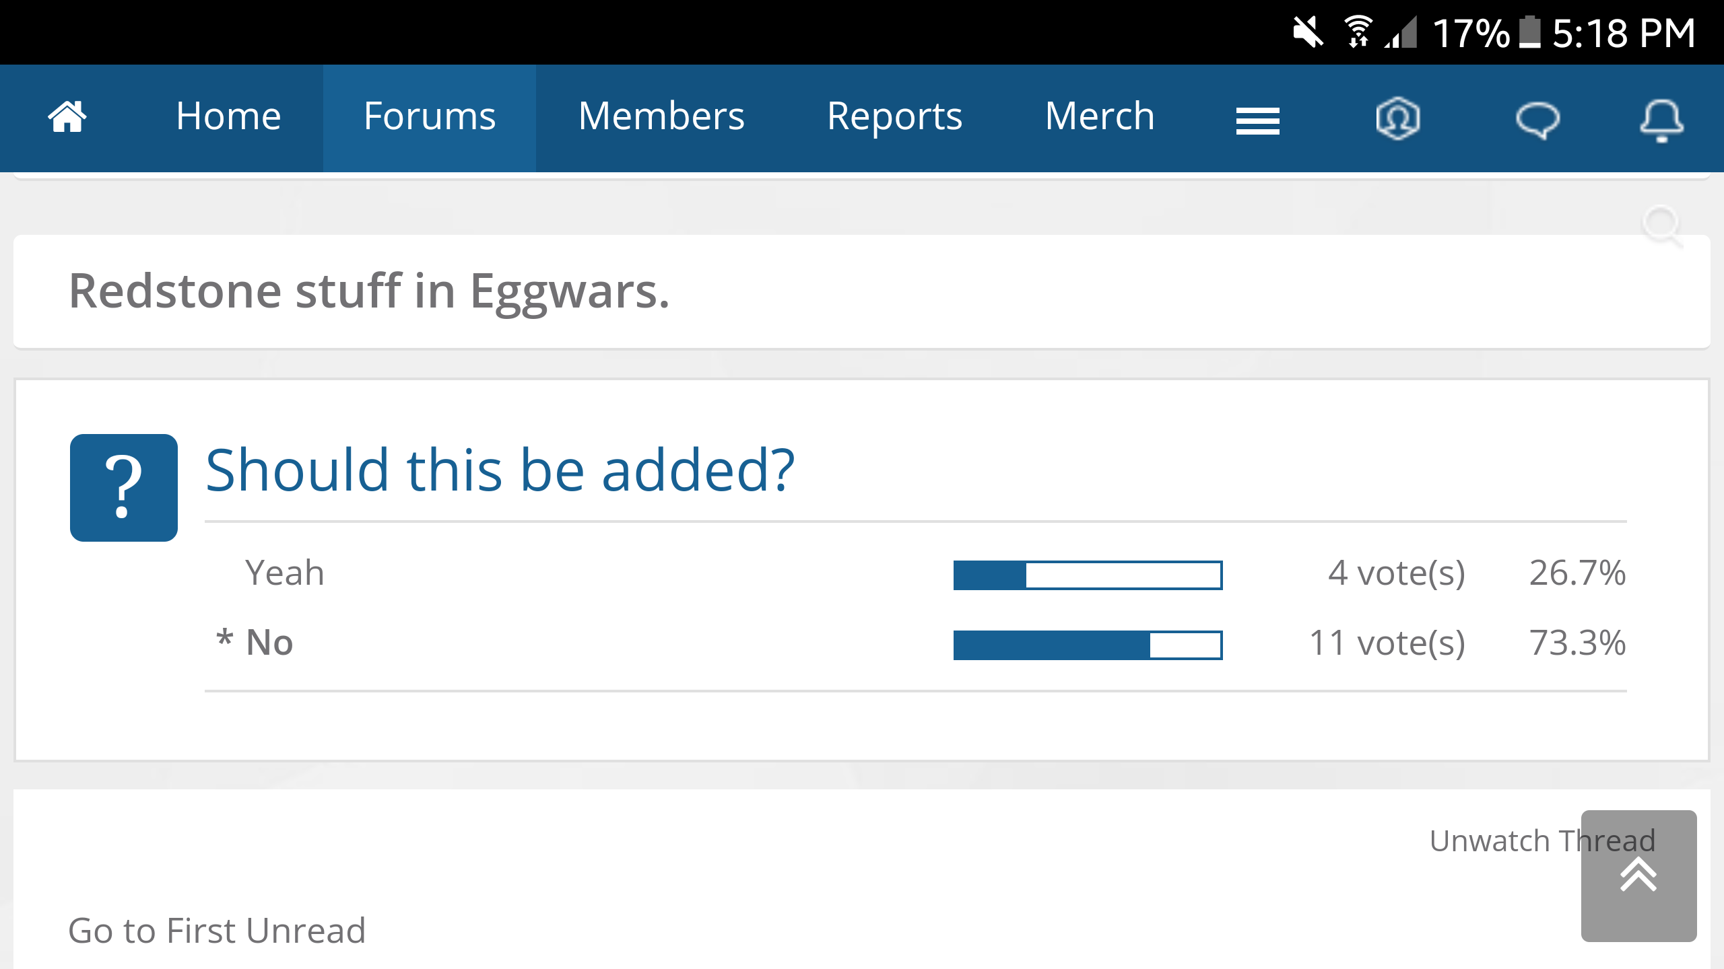The height and width of the screenshot is (969, 1724).
Task: Toggle the poll question mark icon
Action: pyautogui.click(x=125, y=487)
